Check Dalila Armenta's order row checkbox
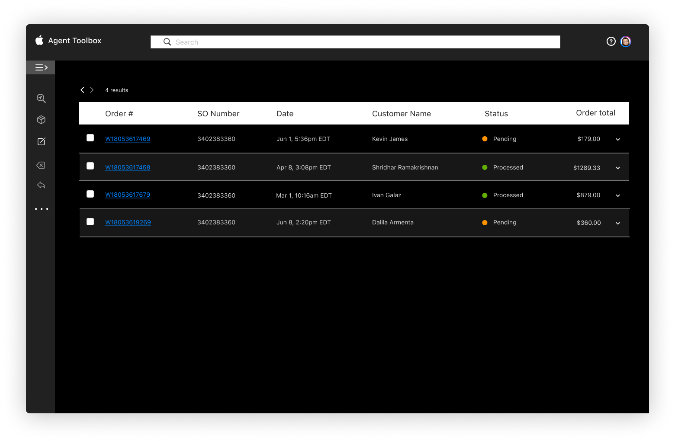Screen dimensions: 675x441 point(90,221)
